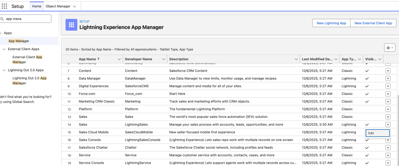Open the row action menu for Service
Viewport: 399px width, 166px height.
tap(388, 155)
